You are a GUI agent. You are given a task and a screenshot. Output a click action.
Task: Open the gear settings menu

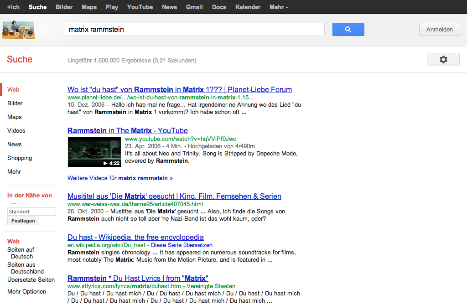pos(443,60)
